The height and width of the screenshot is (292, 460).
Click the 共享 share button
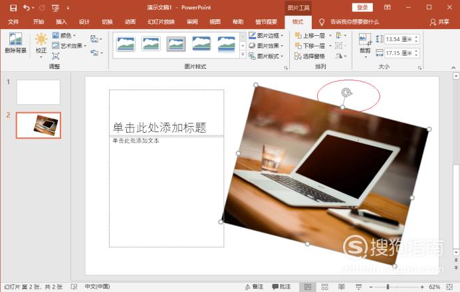439,22
